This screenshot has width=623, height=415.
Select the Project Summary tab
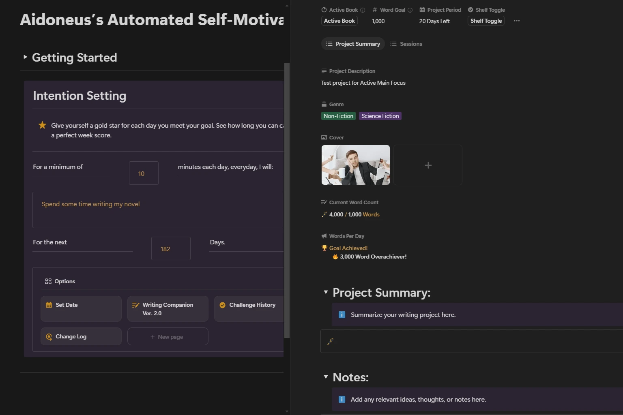tap(353, 44)
